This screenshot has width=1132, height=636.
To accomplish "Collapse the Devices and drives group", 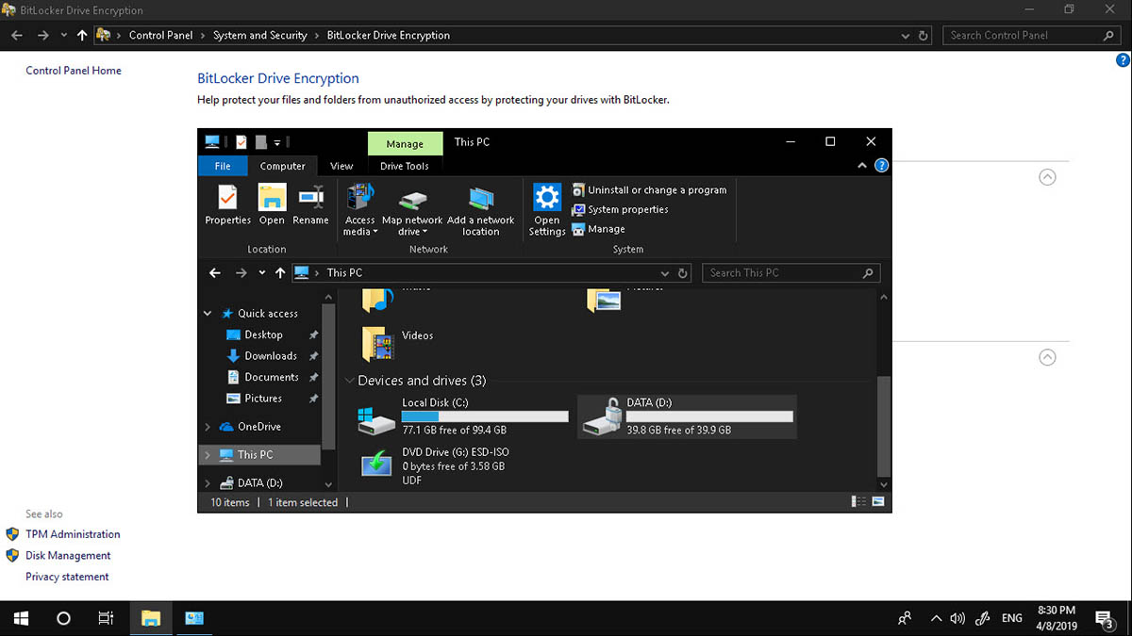I will pos(349,381).
